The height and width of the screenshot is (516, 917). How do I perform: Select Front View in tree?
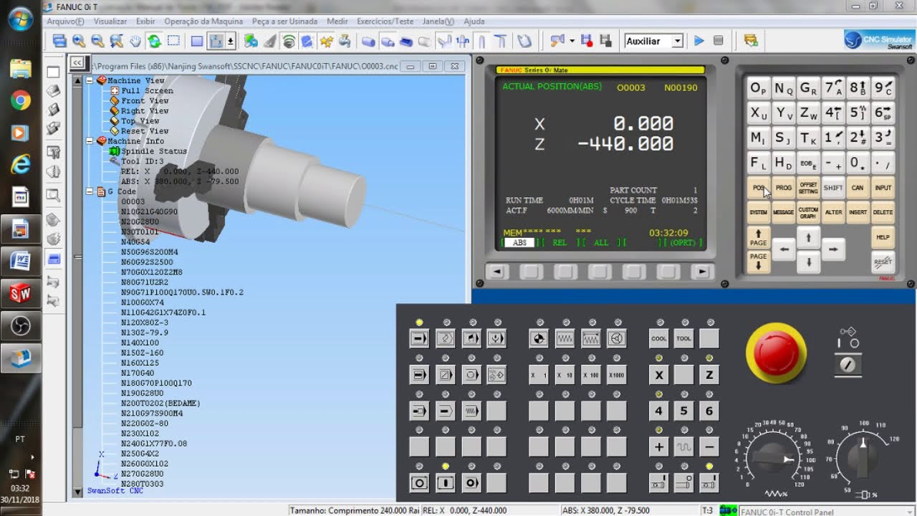145,101
